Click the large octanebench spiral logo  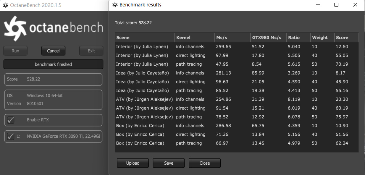tap(14, 27)
